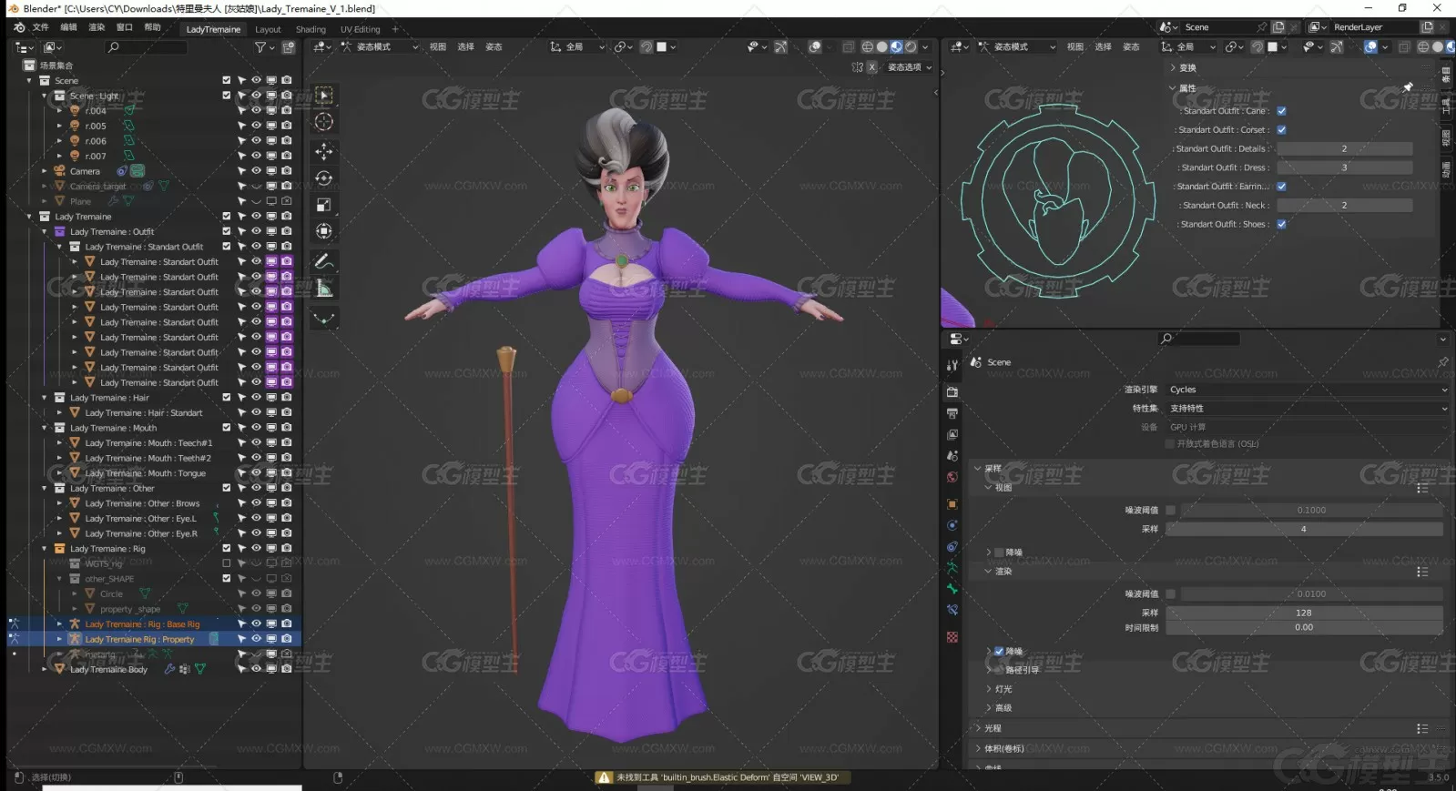Open the Tool tab in Properties editor
Viewport: 1456px width, 791px height.
[952, 365]
